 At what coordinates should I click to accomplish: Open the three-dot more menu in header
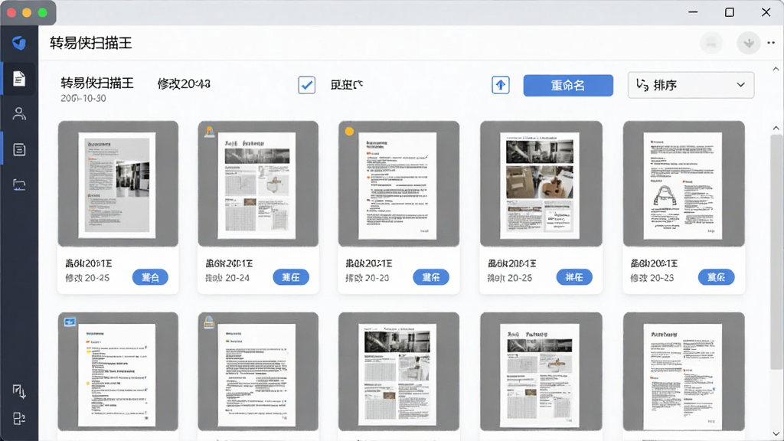[x=771, y=43]
